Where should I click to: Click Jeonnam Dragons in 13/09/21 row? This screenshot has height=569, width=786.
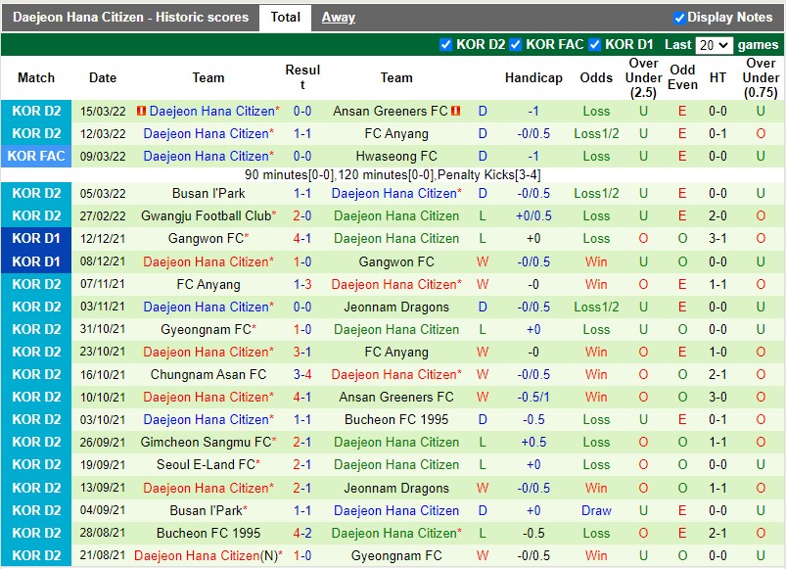pyautogui.click(x=396, y=488)
